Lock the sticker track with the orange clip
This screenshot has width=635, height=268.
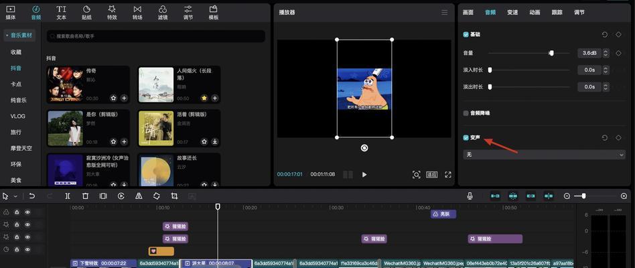point(17,249)
